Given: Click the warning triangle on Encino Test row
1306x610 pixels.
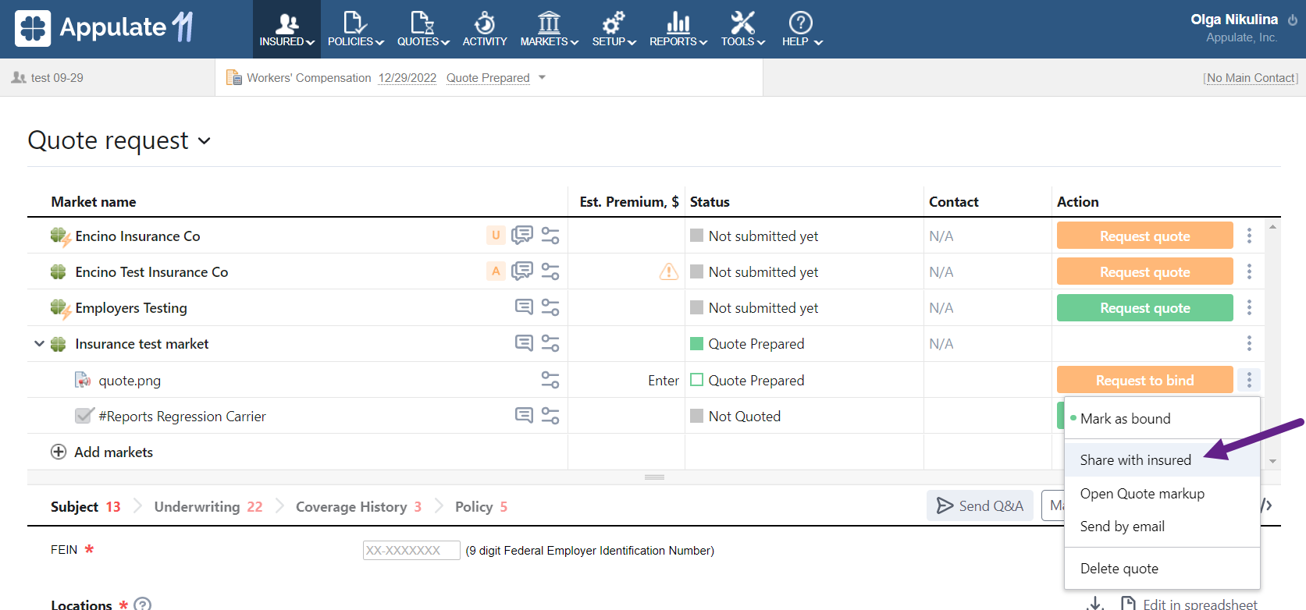Looking at the screenshot, I should pos(669,271).
